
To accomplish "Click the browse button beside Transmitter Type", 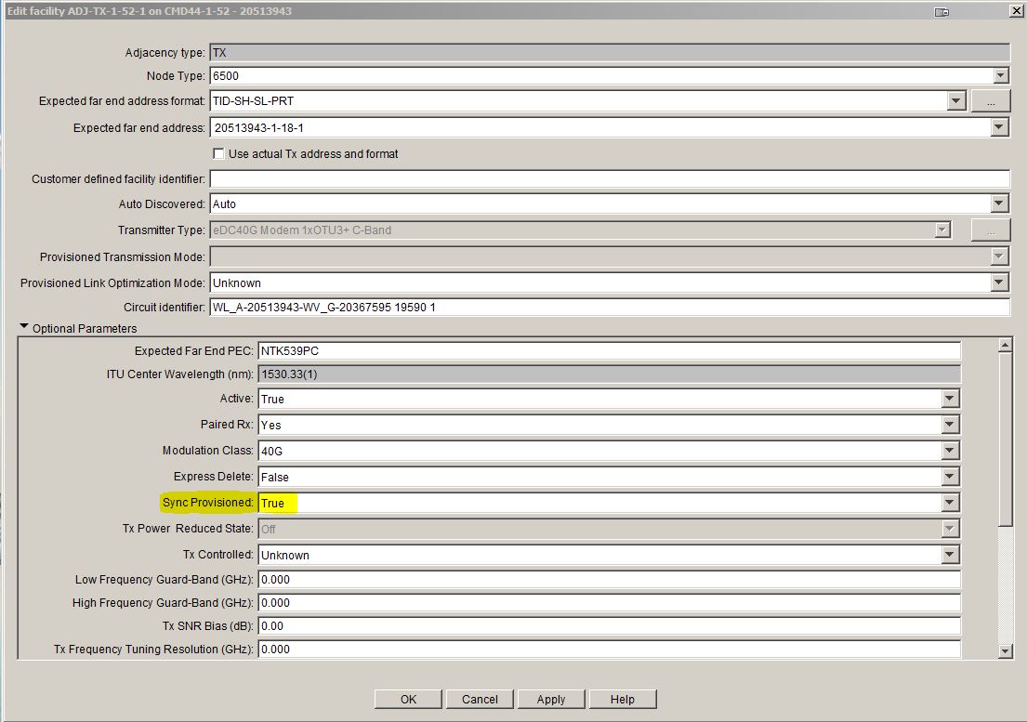I will click(x=991, y=230).
